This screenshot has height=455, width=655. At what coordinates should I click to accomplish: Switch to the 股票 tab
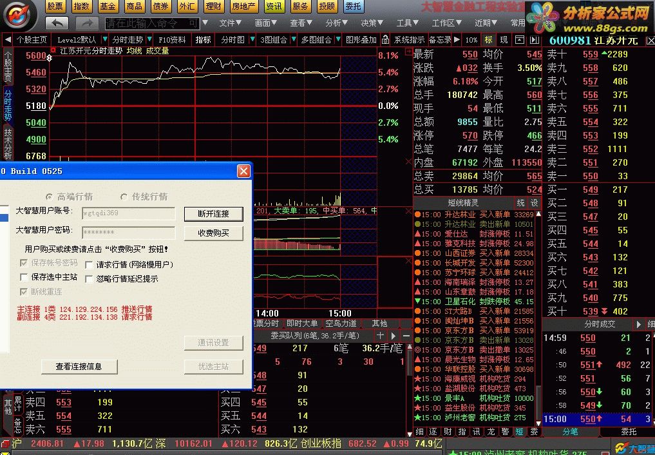point(55,6)
